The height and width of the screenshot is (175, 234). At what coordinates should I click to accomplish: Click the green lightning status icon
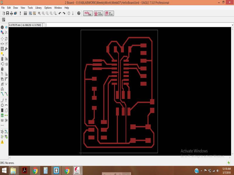(229, 163)
